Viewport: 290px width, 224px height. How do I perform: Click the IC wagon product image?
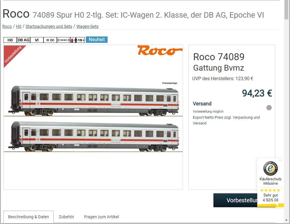pyautogui.click(x=93, y=118)
